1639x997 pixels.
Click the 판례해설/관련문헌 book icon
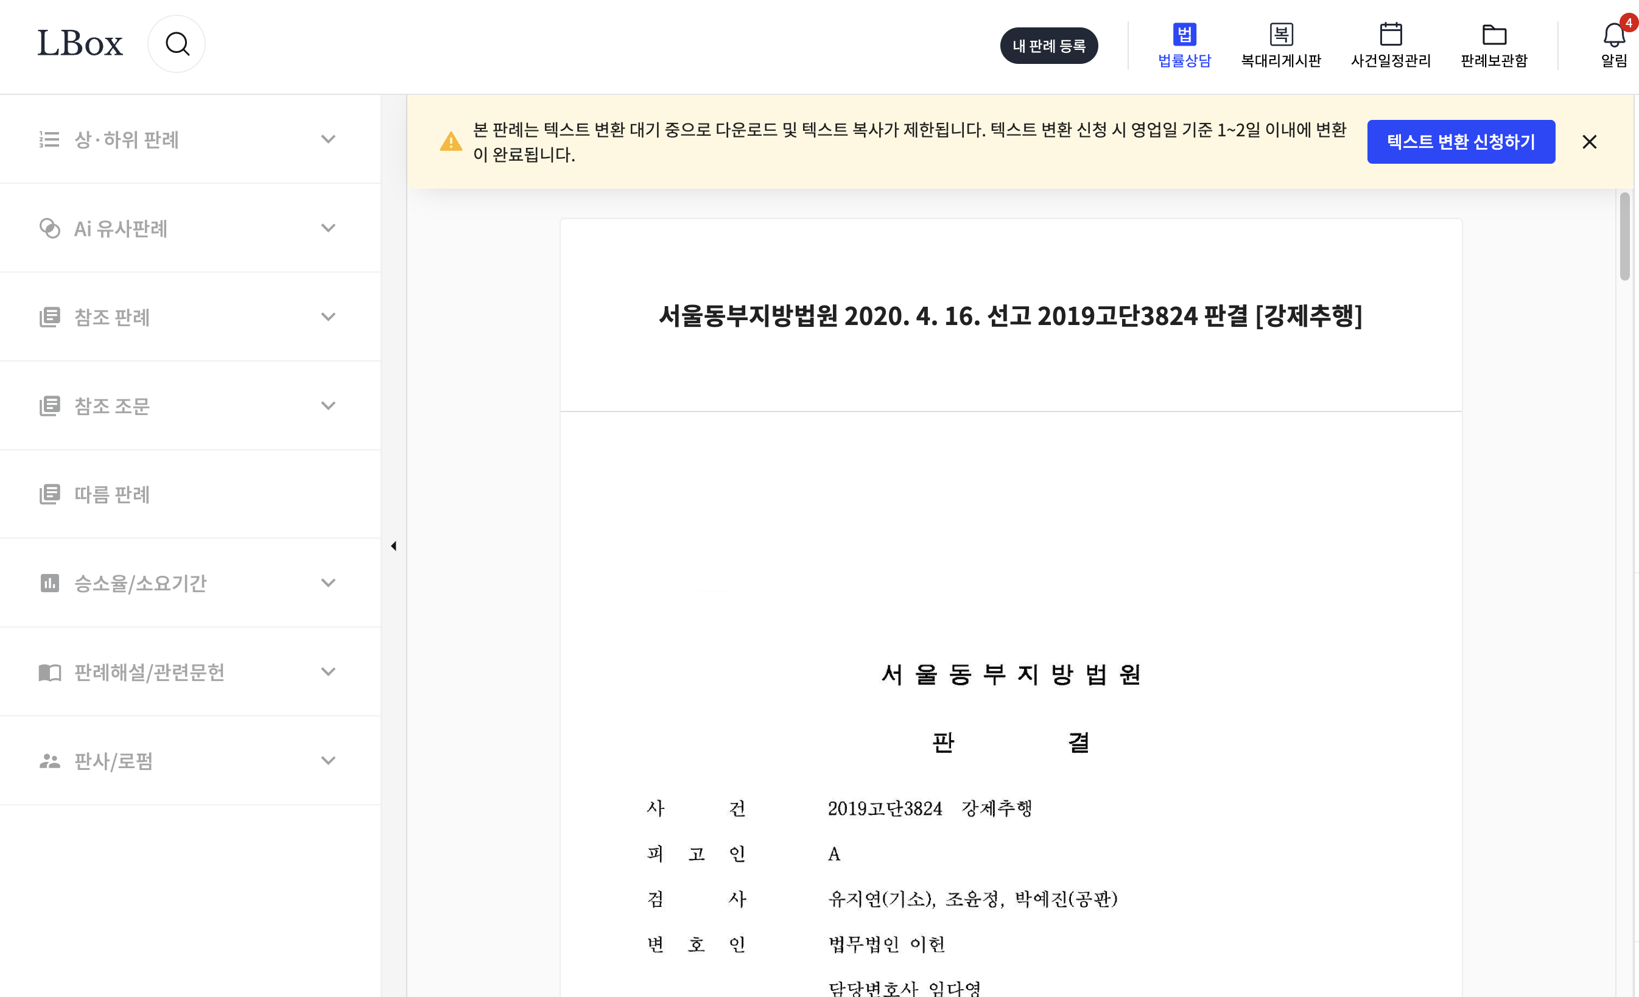(49, 672)
